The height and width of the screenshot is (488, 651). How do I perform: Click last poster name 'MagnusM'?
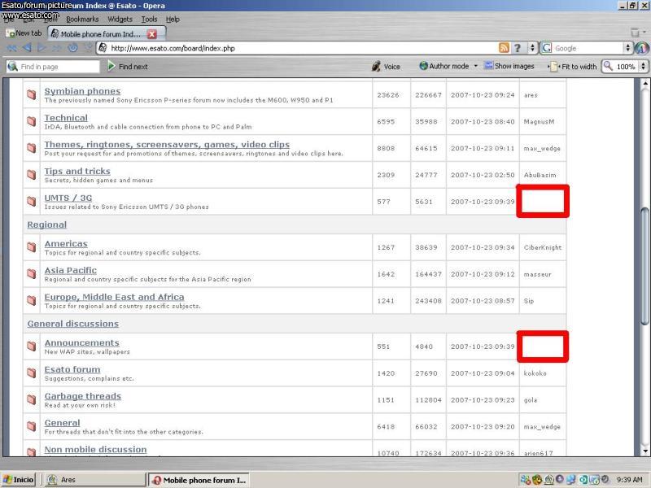(539, 121)
